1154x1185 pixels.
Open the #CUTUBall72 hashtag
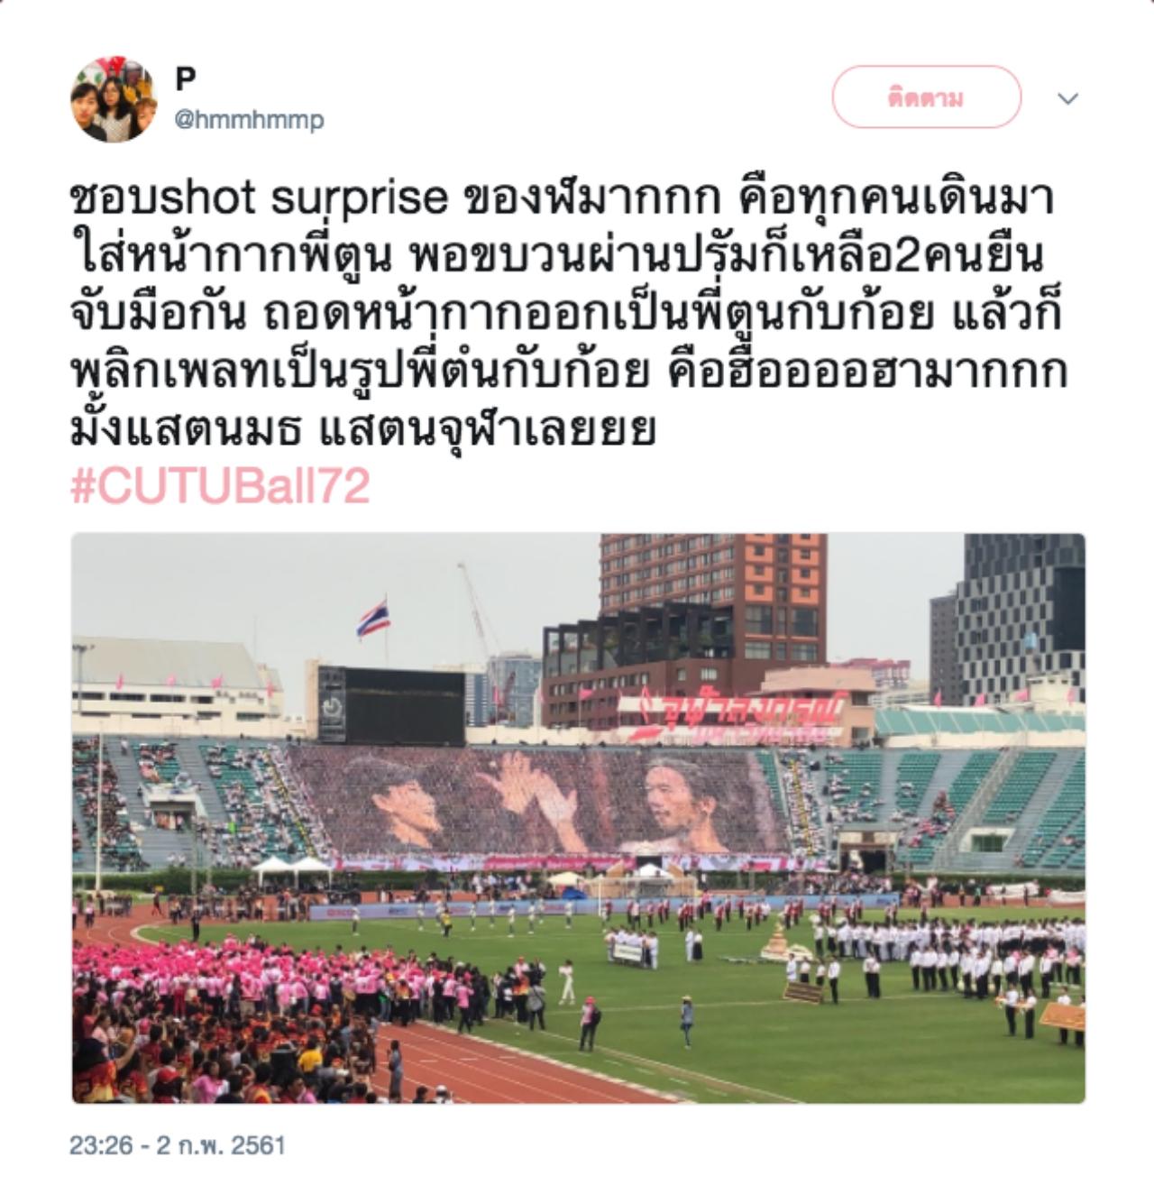click(x=221, y=487)
